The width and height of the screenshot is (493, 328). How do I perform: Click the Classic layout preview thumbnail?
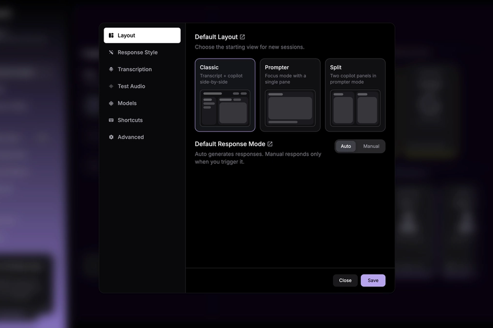coord(225,108)
